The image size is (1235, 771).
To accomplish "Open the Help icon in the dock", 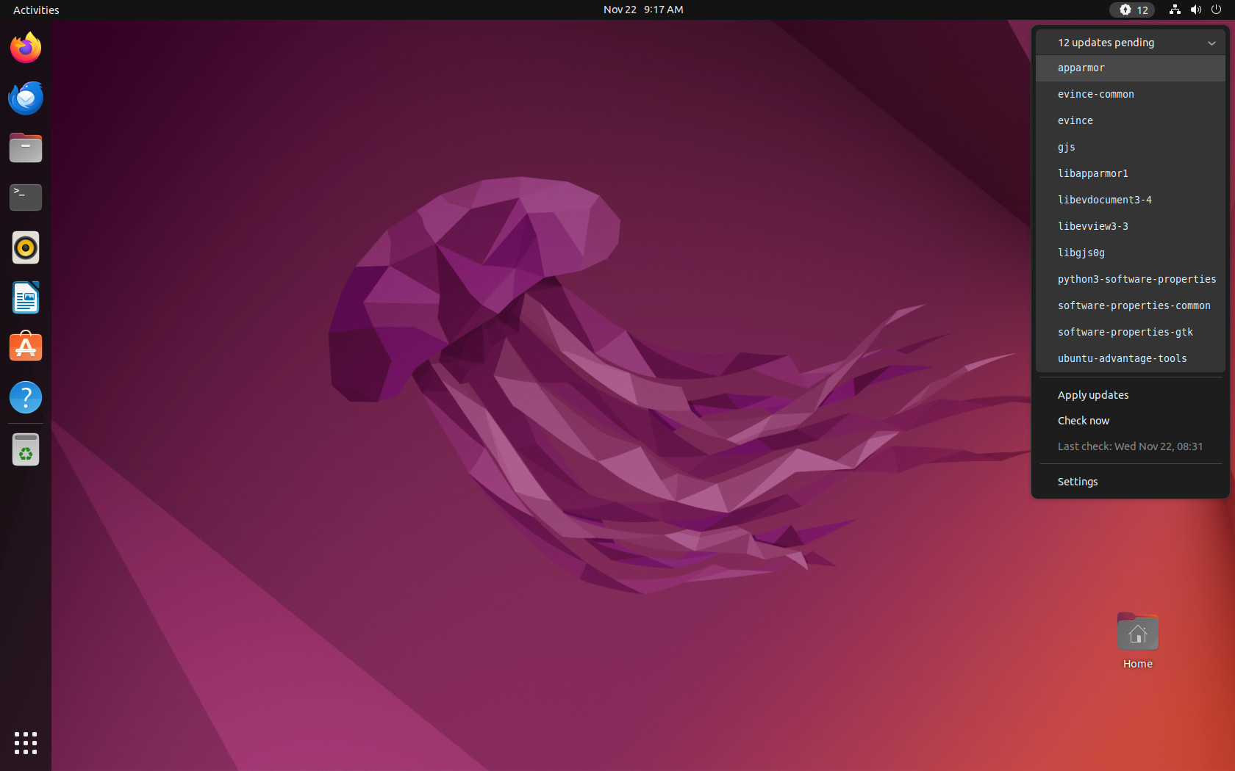I will 26,397.
